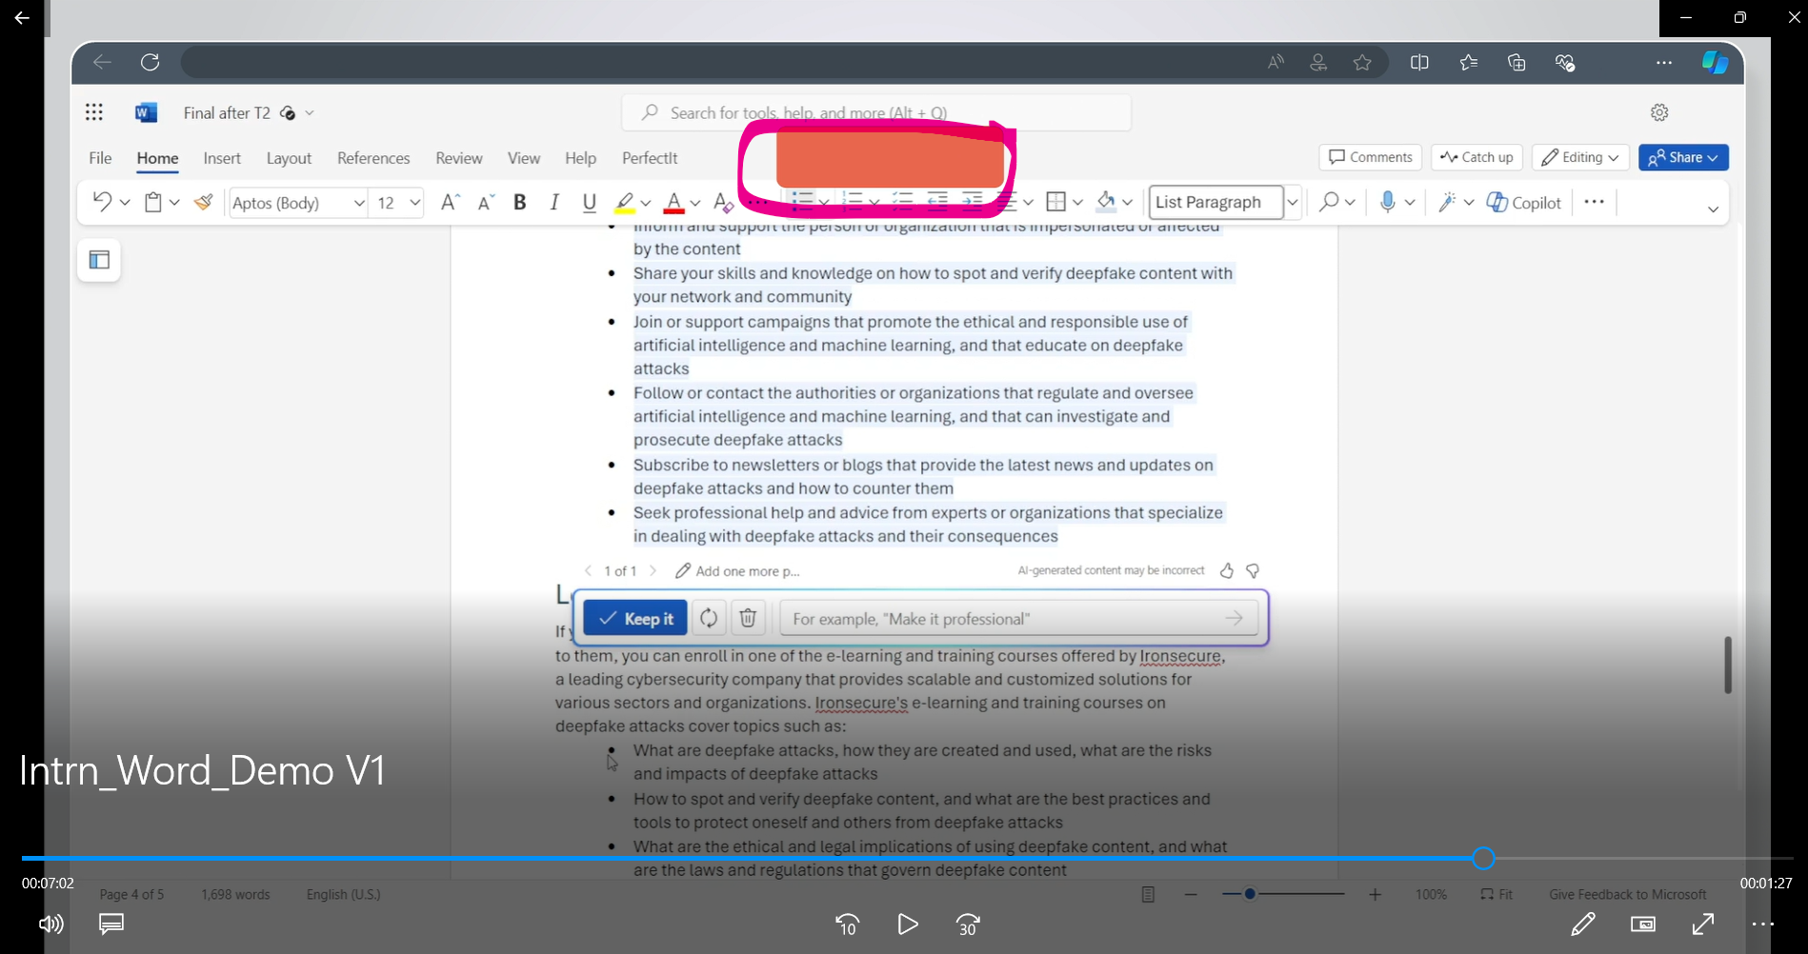The image size is (1808, 954).
Task: Click the video progress slider handle
Action: [1483, 858]
